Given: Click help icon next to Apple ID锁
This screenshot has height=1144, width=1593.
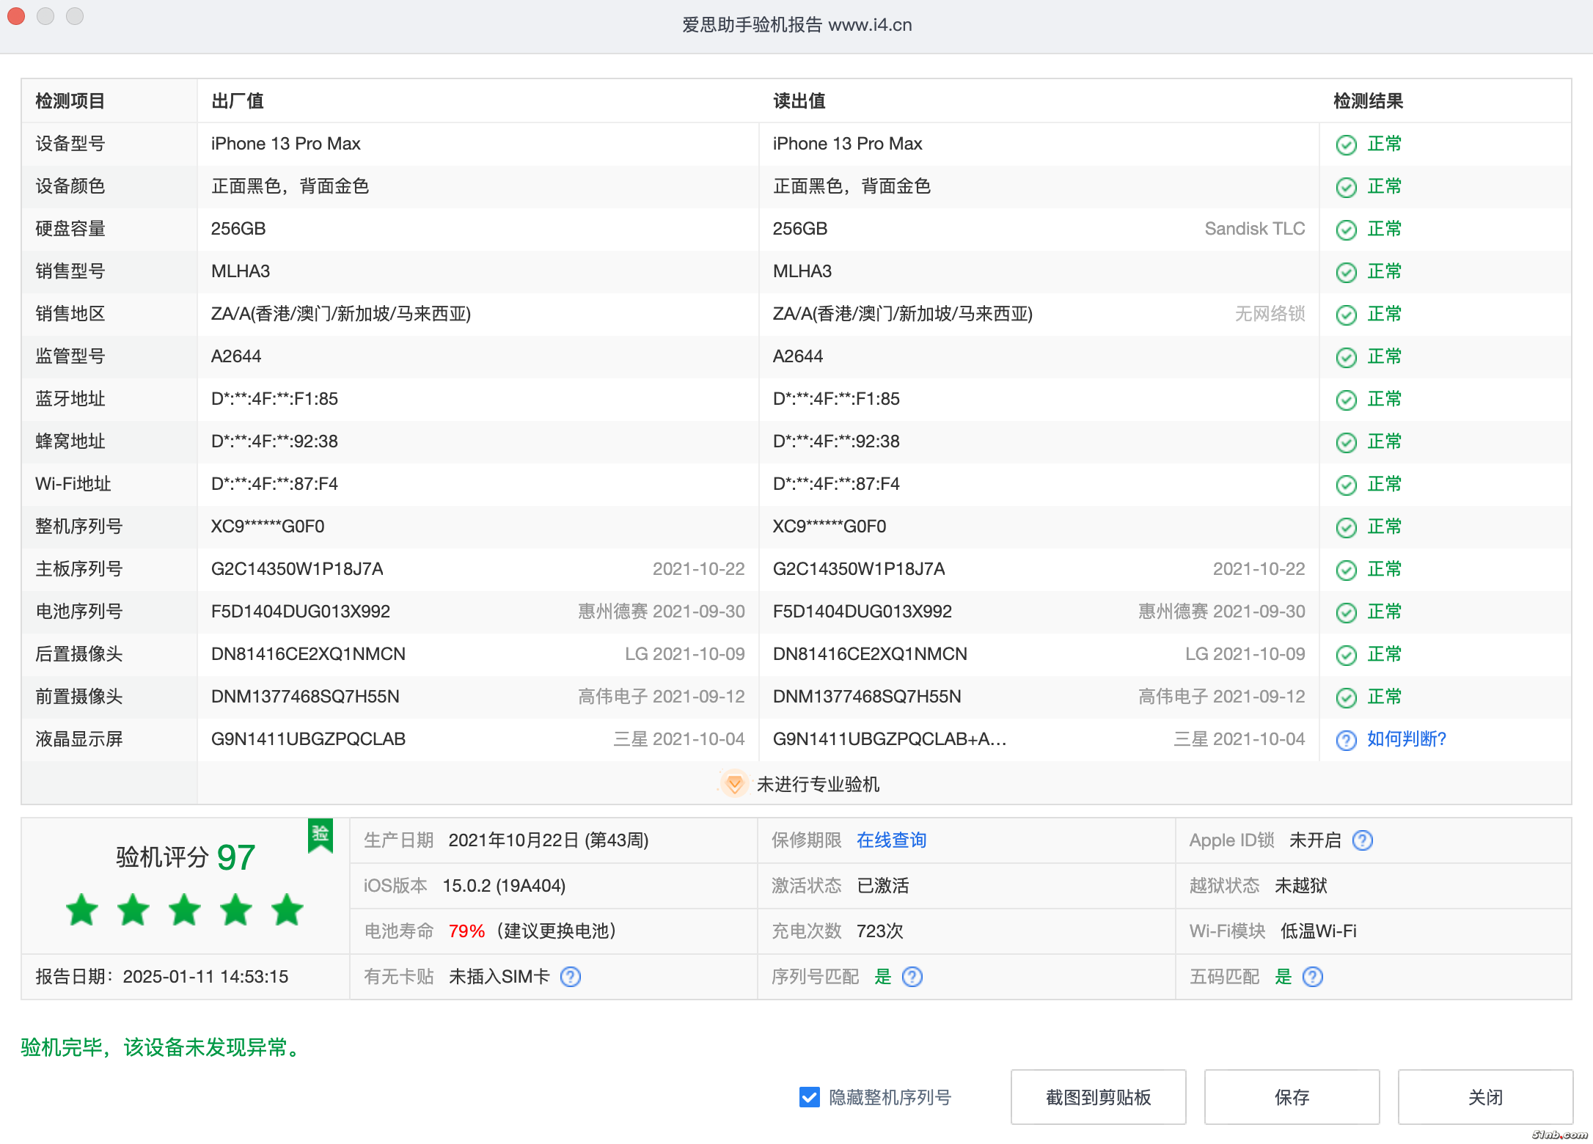Looking at the screenshot, I should point(1362,840).
